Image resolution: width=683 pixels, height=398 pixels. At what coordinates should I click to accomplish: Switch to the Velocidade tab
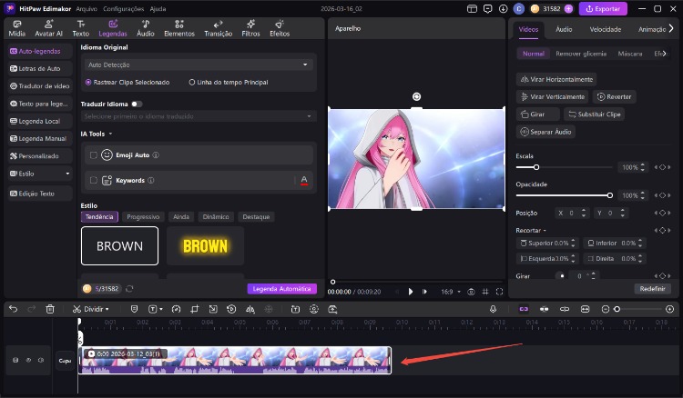point(605,29)
